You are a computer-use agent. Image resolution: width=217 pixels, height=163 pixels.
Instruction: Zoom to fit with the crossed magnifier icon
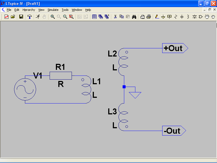(x=71, y=17)
